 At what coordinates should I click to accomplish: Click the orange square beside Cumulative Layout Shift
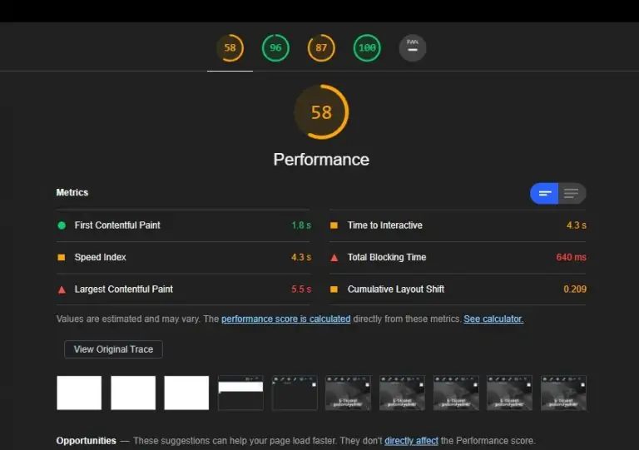pos(334,289)
